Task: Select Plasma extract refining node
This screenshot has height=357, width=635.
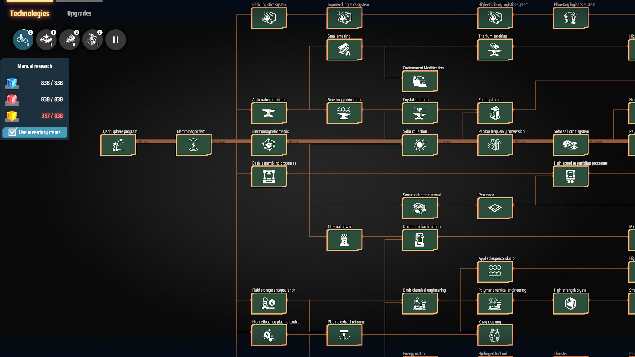Action: coord(344,335)
